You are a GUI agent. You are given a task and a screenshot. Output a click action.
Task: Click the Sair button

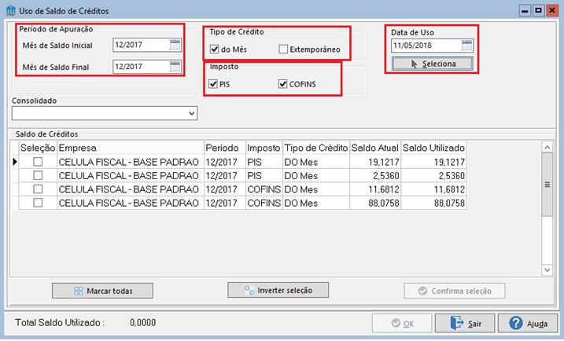(465, 324)
